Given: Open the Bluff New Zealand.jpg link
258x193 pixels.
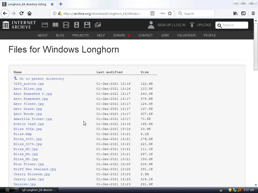Looking at the screenshot, I should tap(35, 169).
